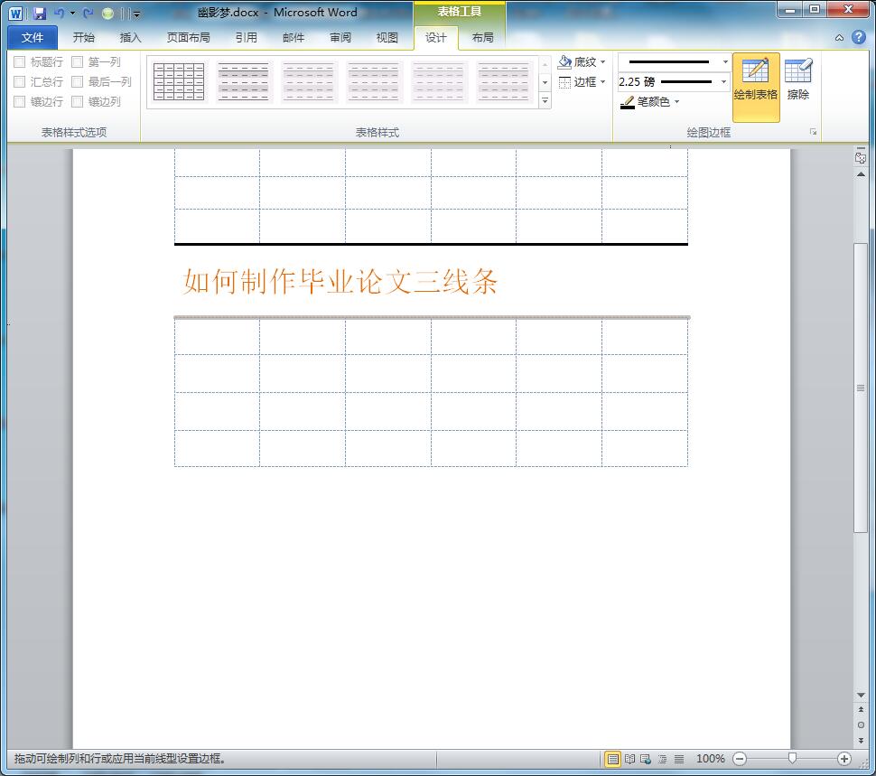
Task: Open the pen line style dropdown
Action: [x=725, y=61]
